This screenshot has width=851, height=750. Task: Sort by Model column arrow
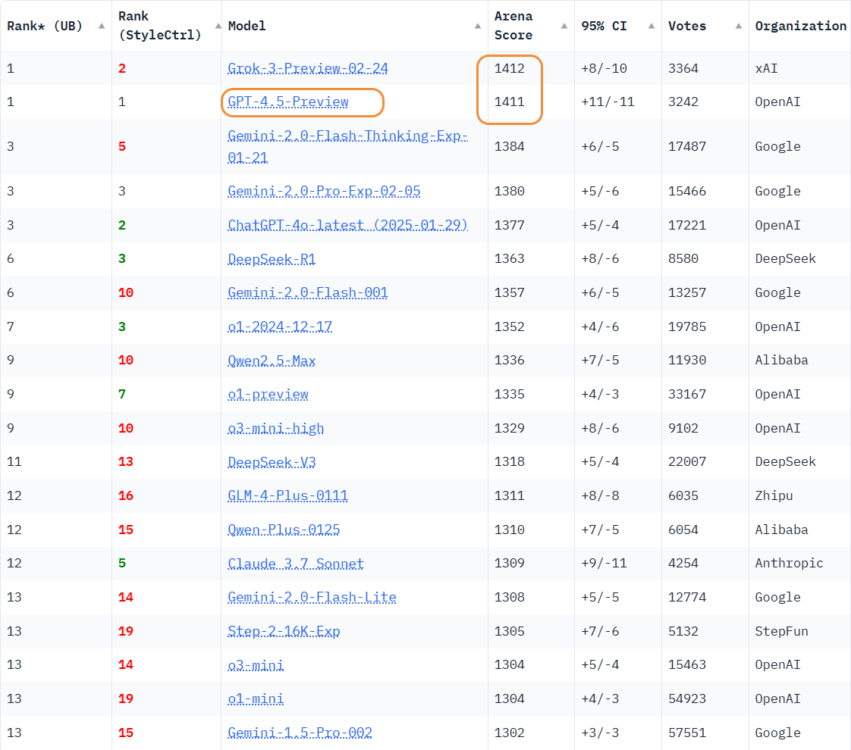pos(478,26)
